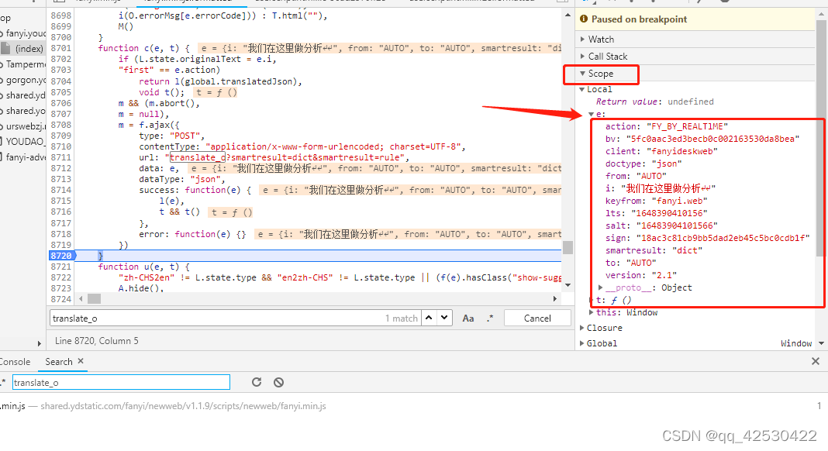Go to next search match arrow
Viewport: 828px width, 451px height.
(x=445, y=318)
